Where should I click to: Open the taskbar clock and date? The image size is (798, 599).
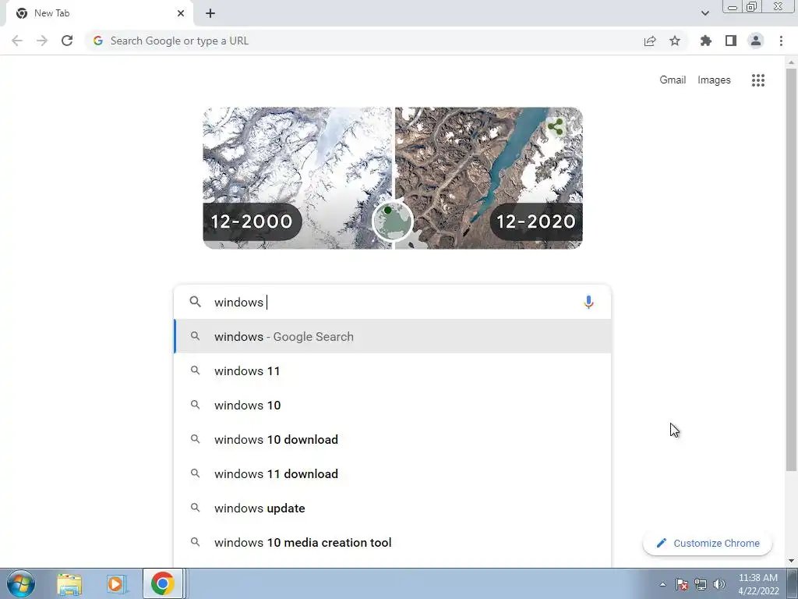pos(758,584)
